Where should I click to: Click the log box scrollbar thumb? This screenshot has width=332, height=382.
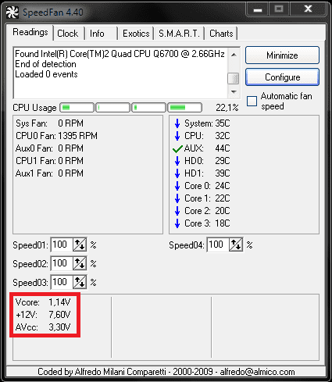[x=234, y=78]
